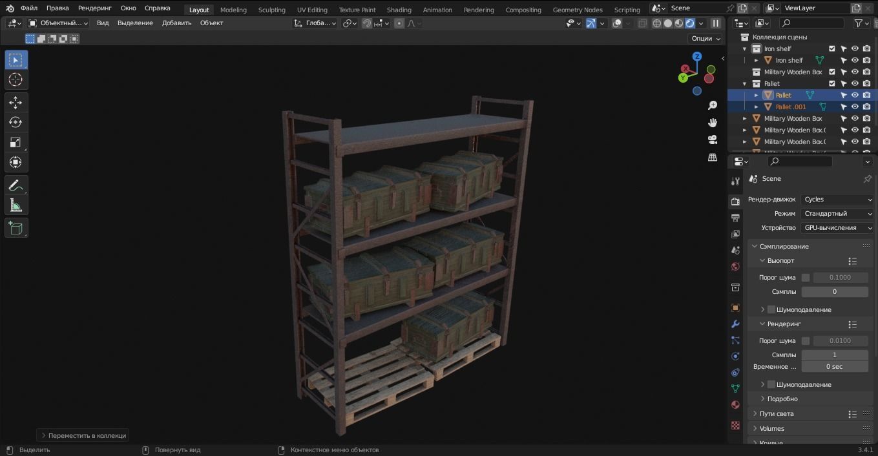Open the Physics properties tab icon

point(735,356)
